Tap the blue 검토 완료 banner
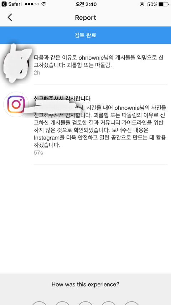Screen dimensions: 171x305 85,35
